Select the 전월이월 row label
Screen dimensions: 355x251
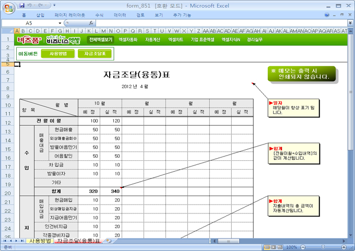pyautogui.click(x=49, y=121)
